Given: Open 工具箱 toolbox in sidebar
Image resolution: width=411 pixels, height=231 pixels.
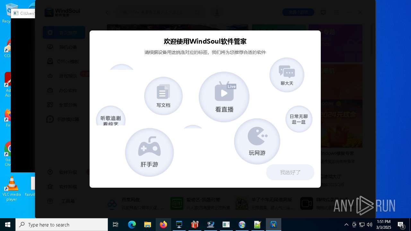Looking at the screenshot, I should pyautogui.click(x=64, y=201).
